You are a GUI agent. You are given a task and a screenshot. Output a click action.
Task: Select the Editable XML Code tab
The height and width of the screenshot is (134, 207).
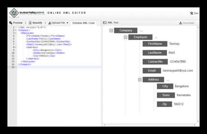coord(83,23)
